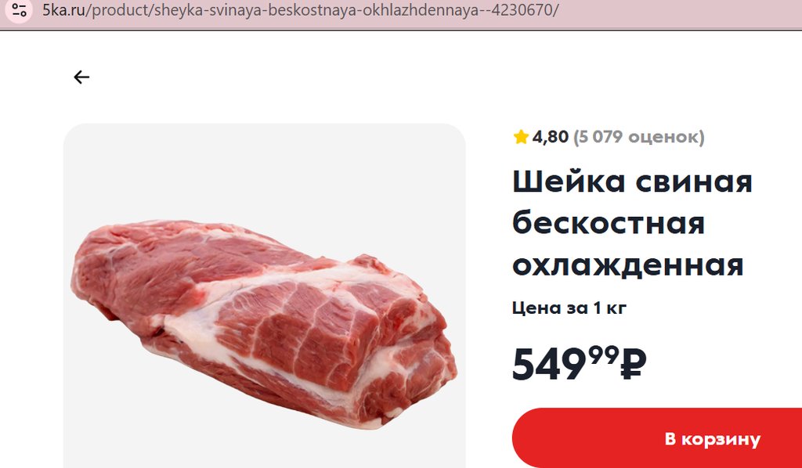Open site information icon in address bar

19,9
